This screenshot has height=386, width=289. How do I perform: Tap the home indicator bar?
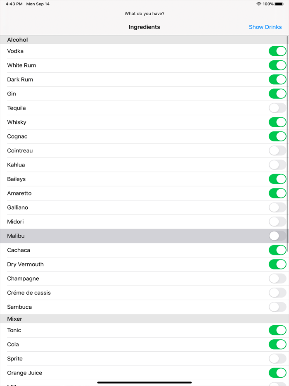coord(144,382)
